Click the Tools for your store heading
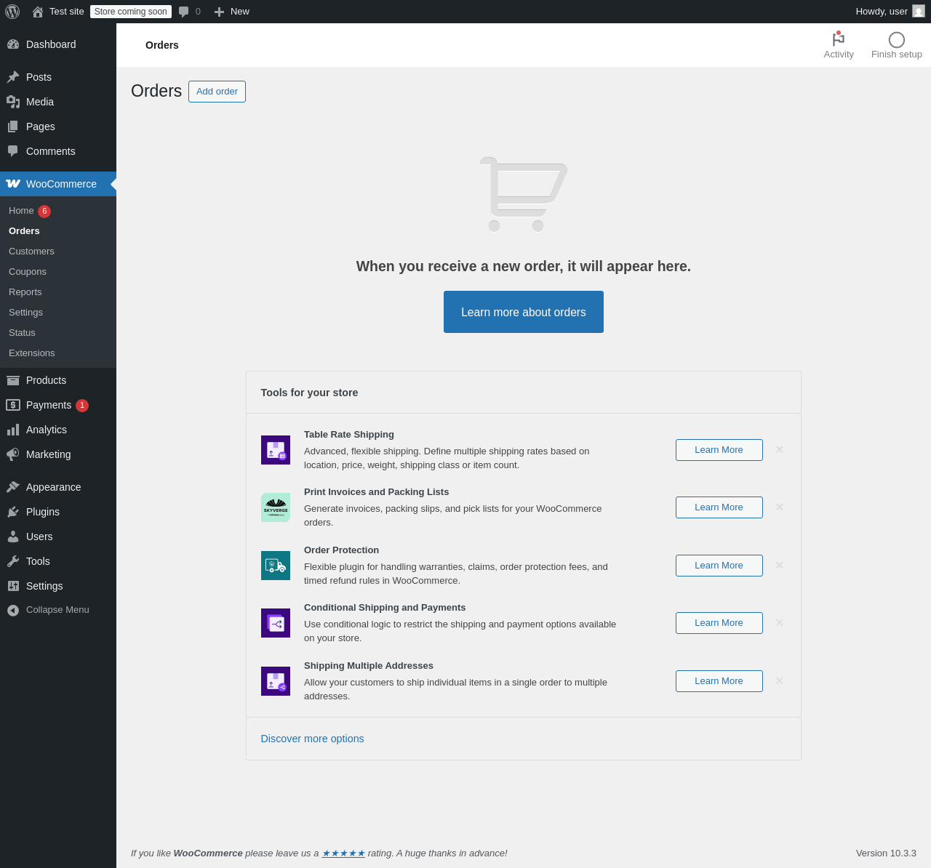The image size is (931, 868). coord(310,393)
